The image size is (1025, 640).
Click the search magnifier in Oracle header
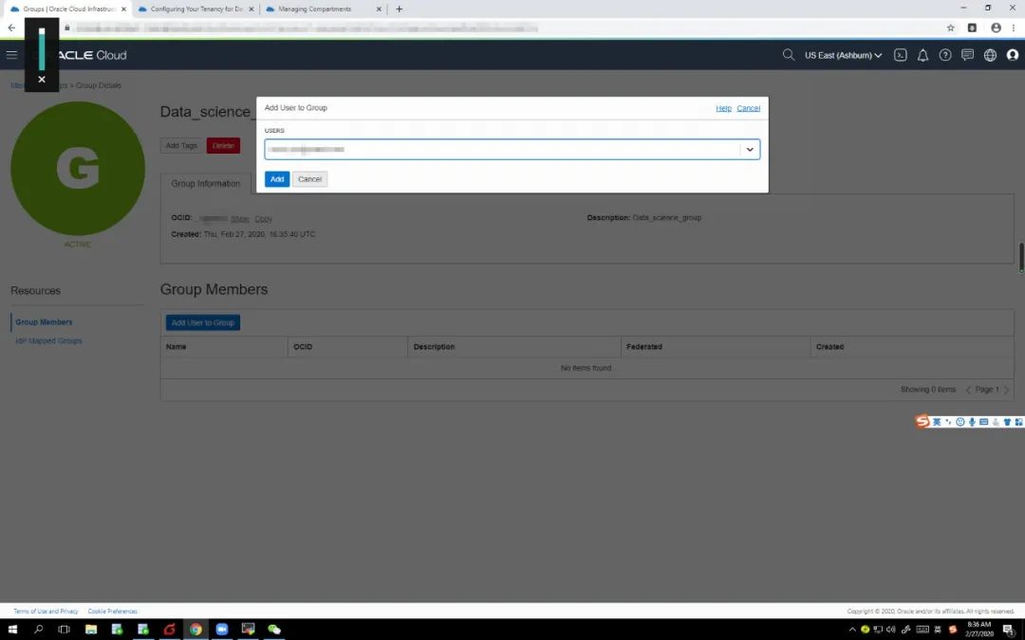(x=789, y=55)
